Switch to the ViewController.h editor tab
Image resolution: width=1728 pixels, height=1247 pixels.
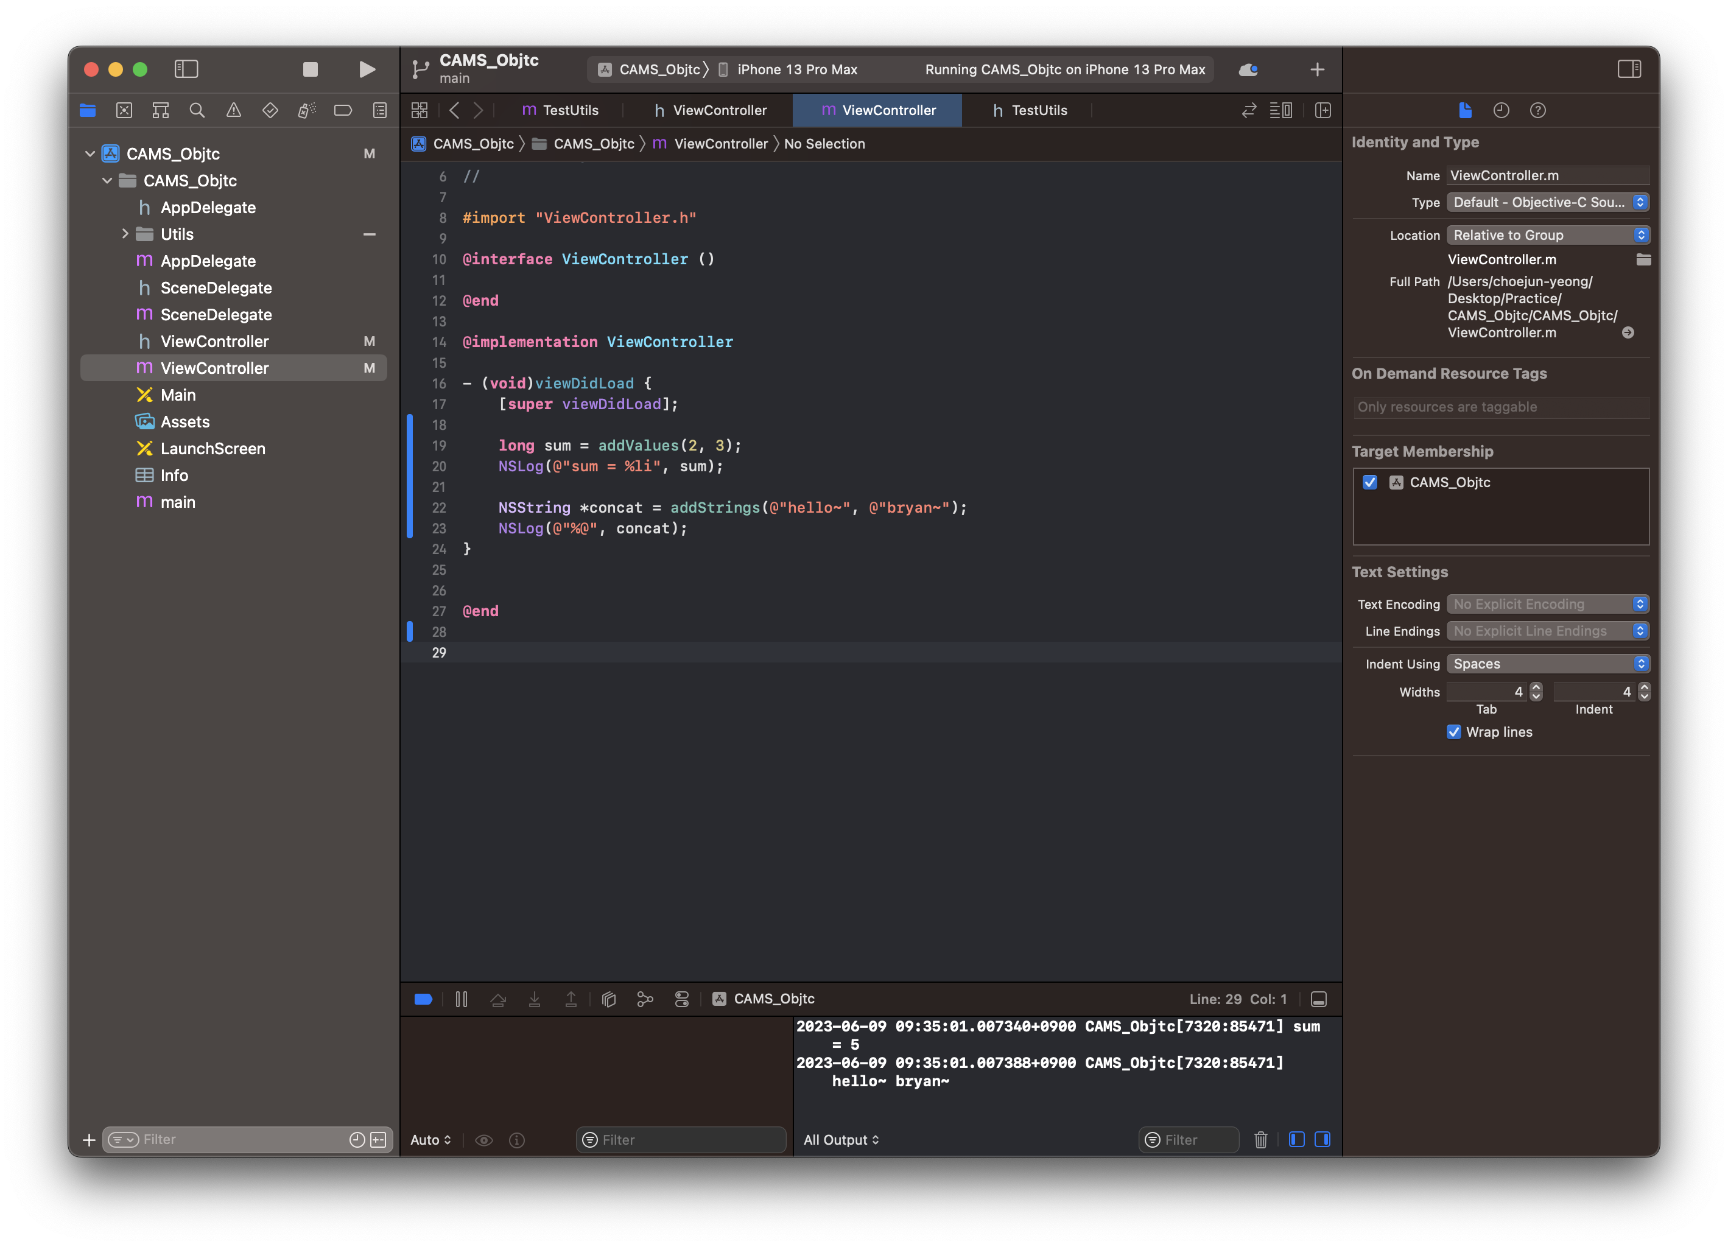pos(710,110)
